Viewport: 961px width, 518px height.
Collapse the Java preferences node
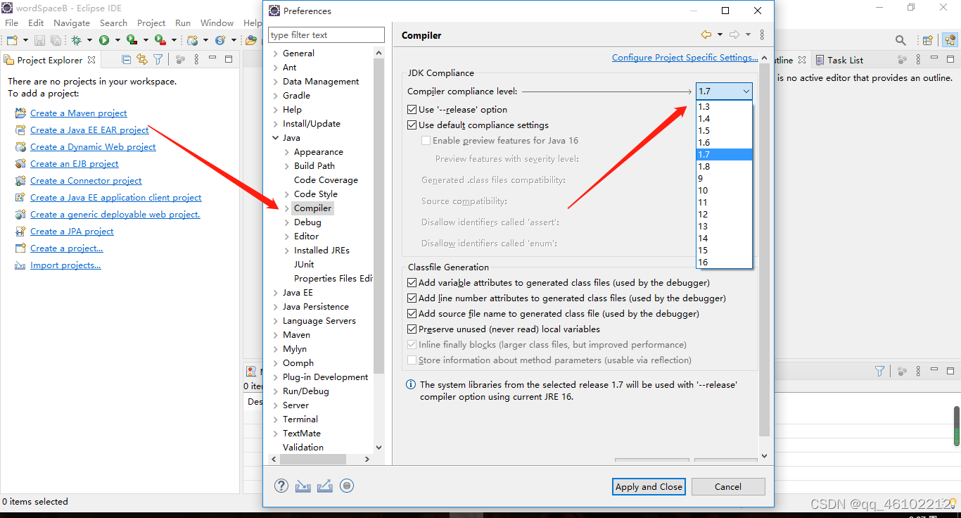pos(275,138)
